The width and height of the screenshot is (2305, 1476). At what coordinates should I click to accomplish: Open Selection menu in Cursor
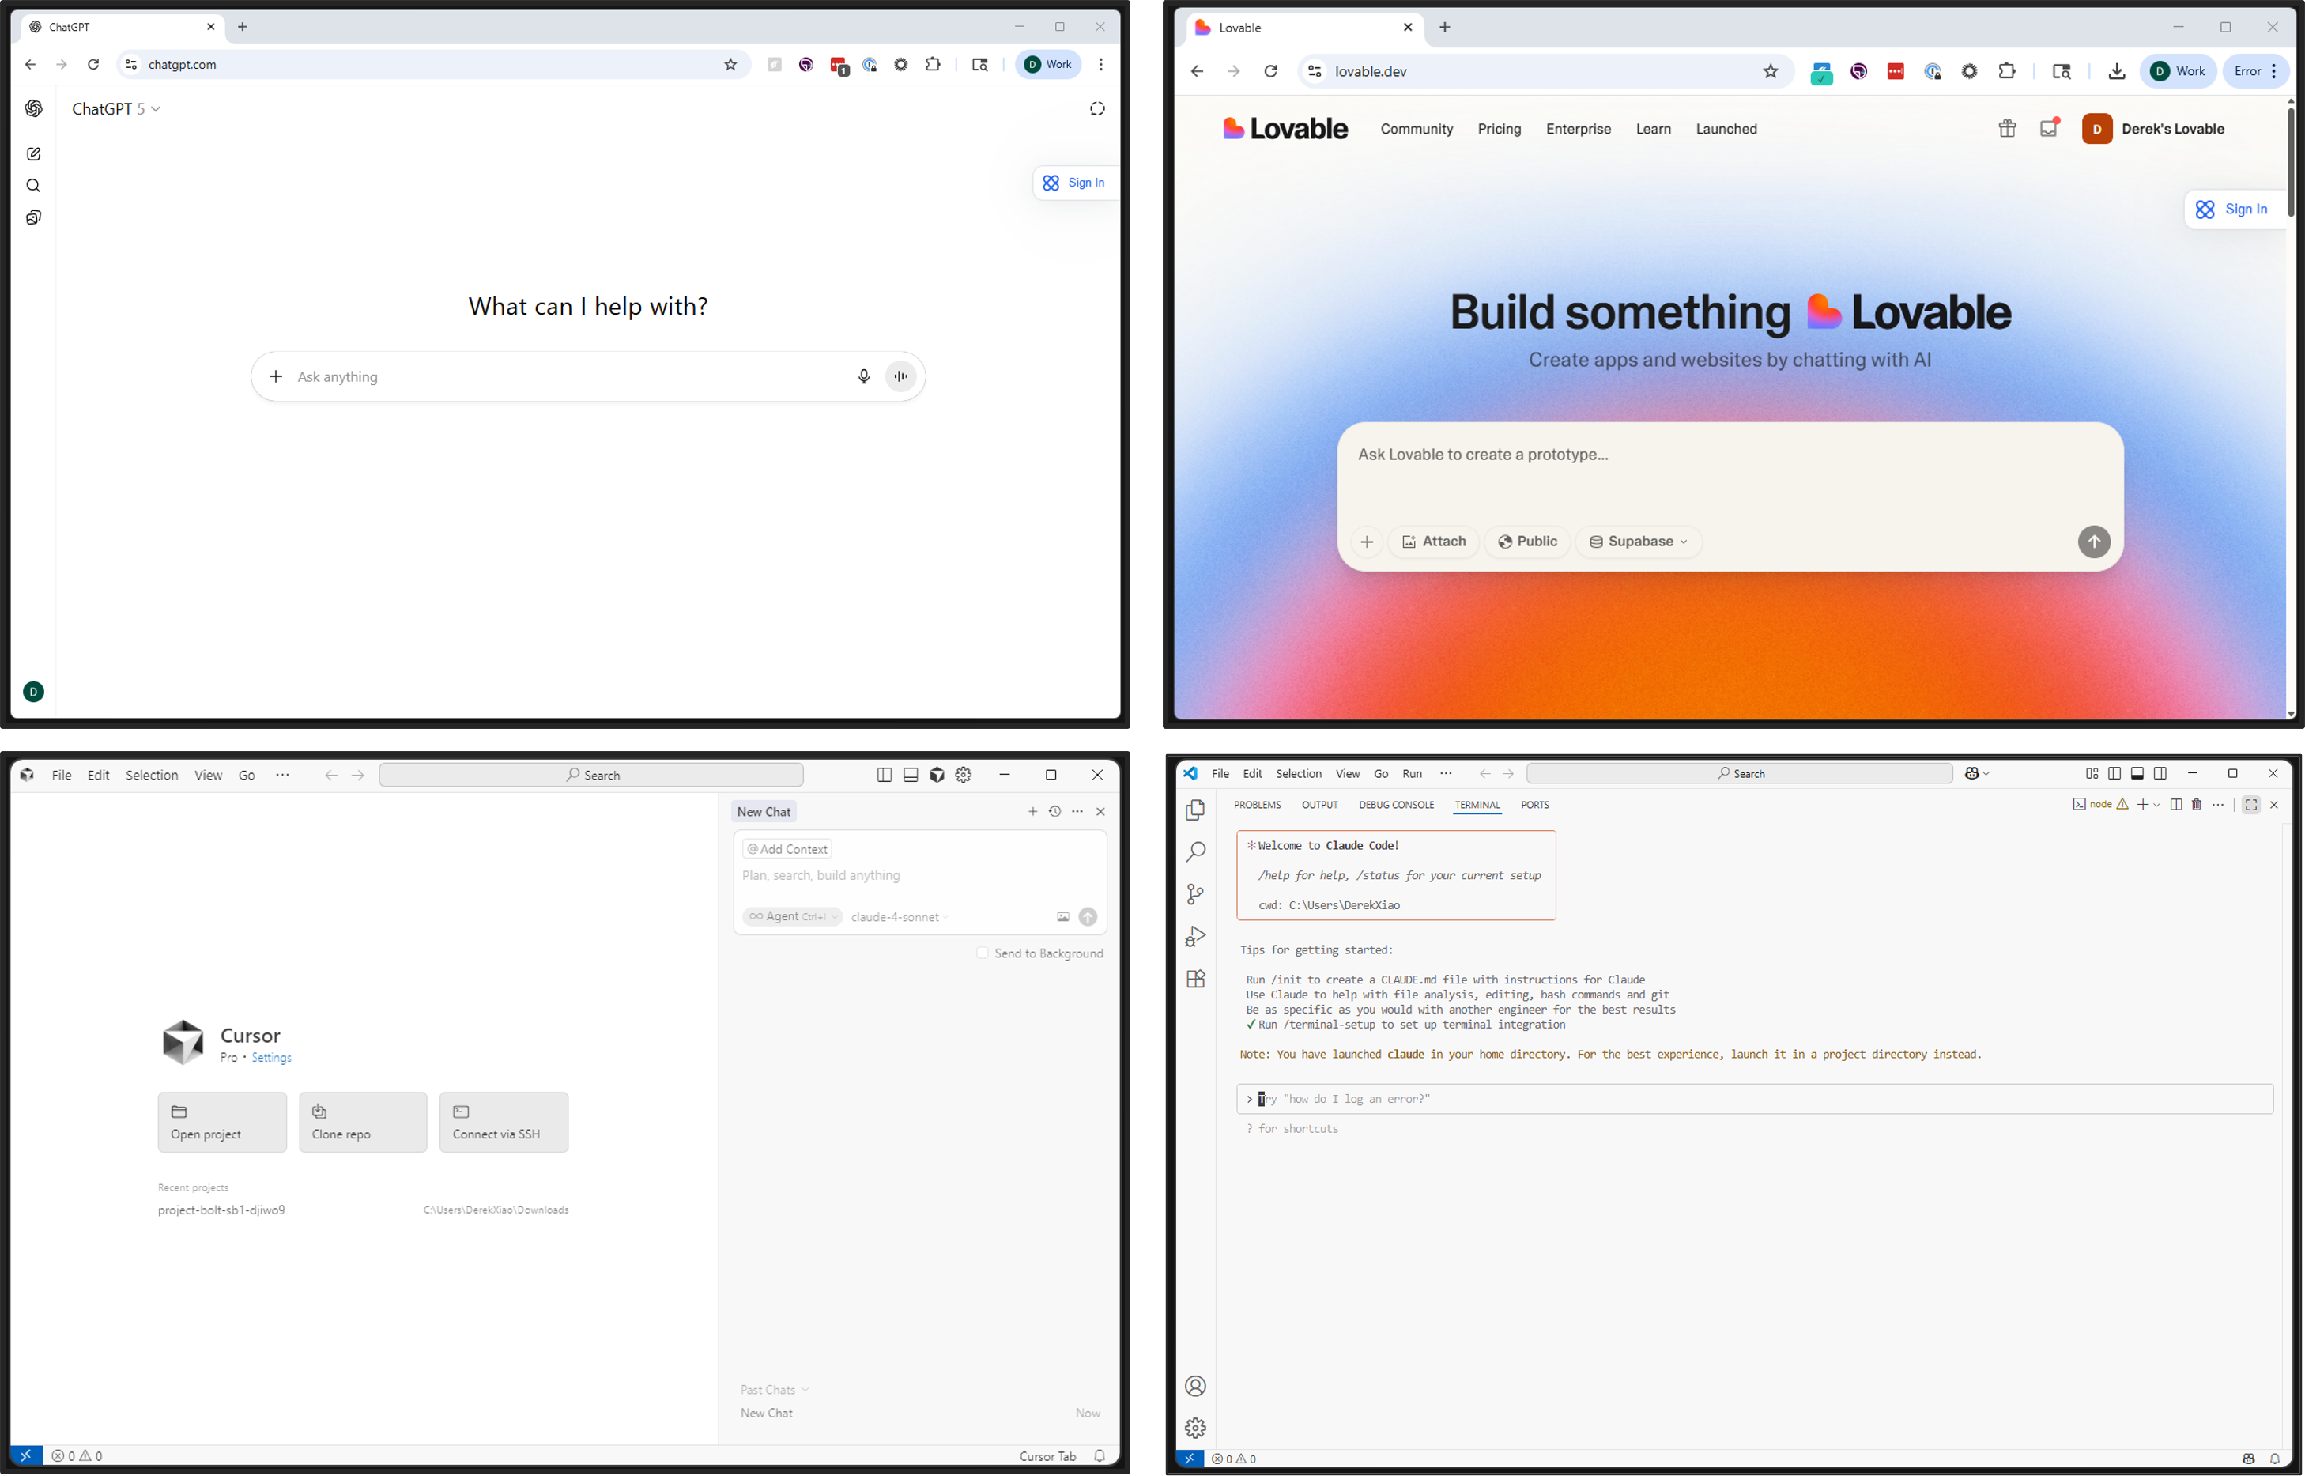pyautogui.click(x=151, y=776)
